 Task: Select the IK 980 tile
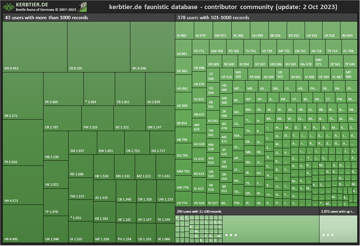pos(184,30)
